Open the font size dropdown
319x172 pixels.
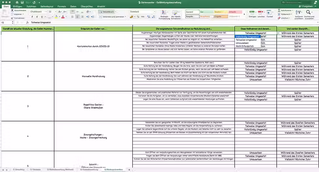(x=55, y=12)
